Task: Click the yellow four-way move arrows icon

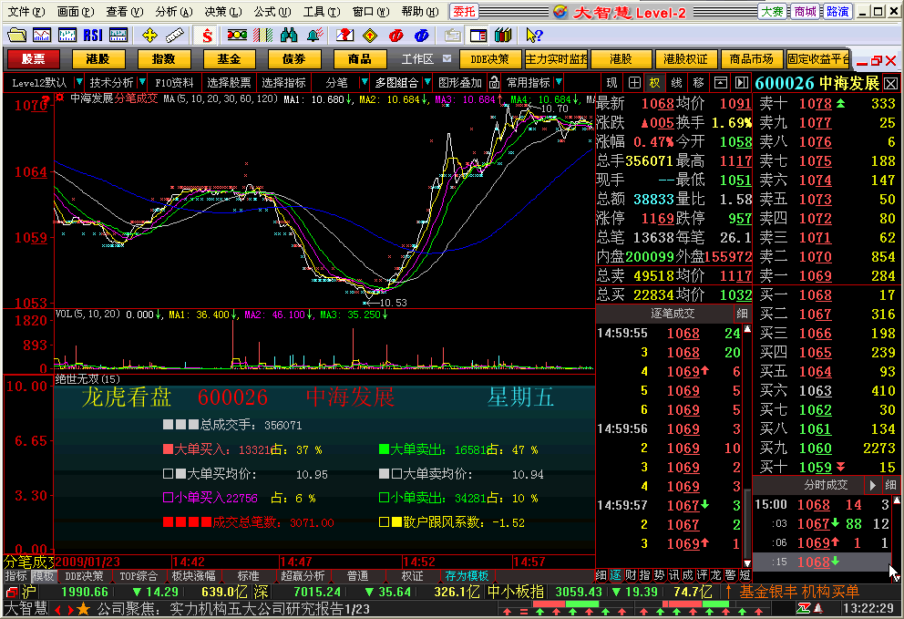Action: [x=149, y=36]
